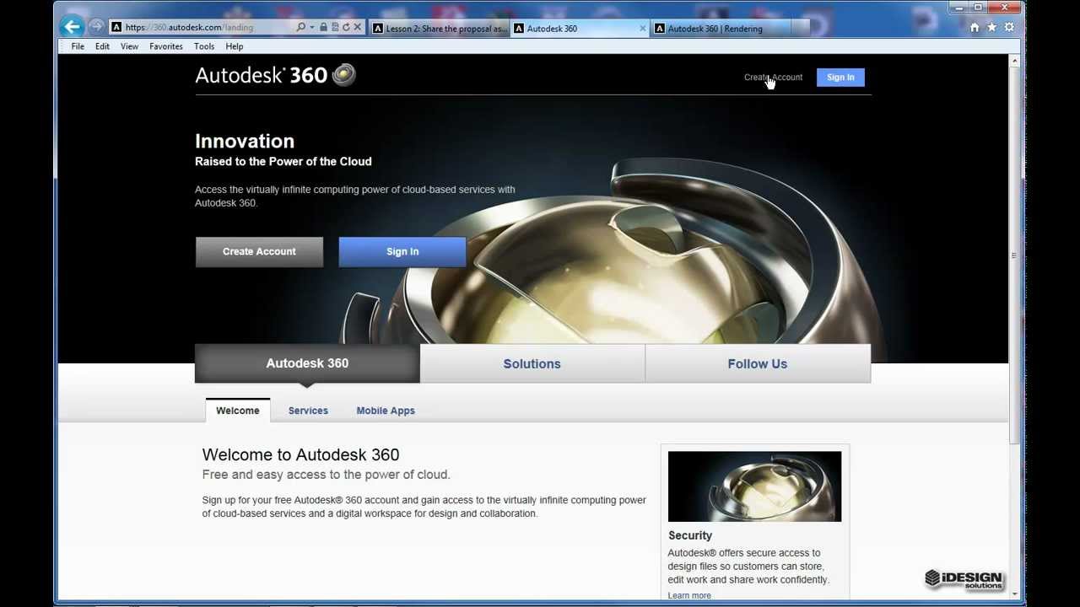Open the File menu
Viewport: 1080px width, 607px height.
click(x=78, y=46)
